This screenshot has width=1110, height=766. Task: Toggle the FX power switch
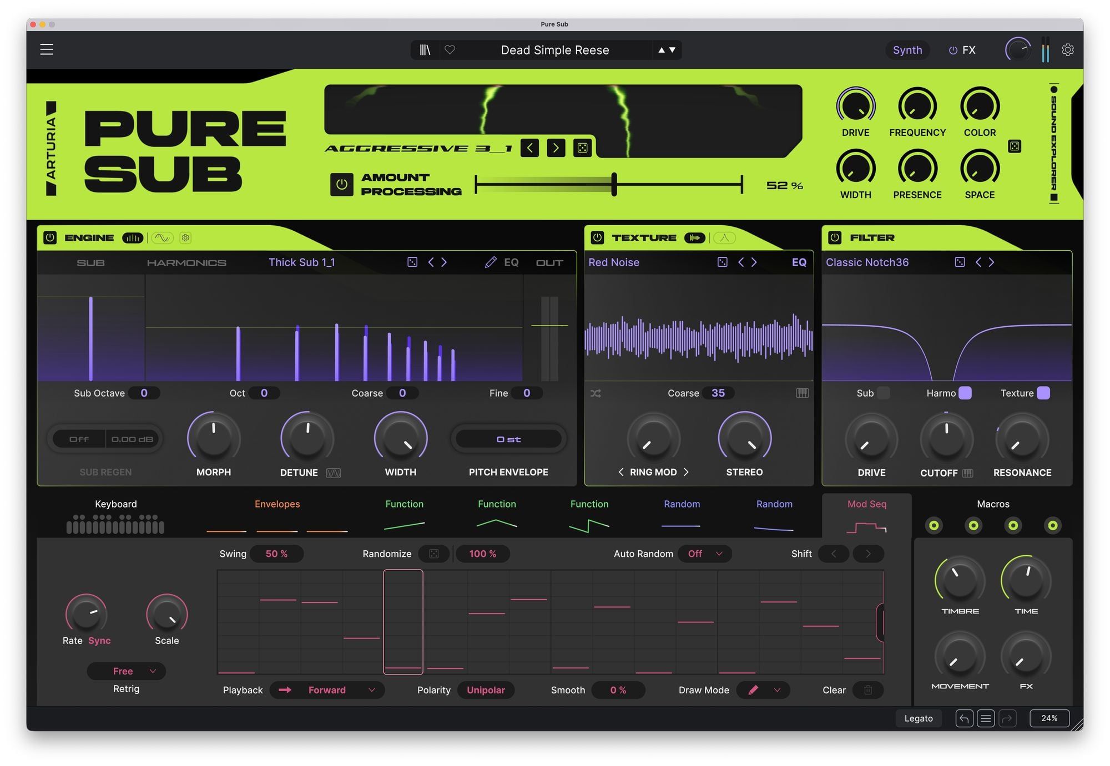pos(953,50)
